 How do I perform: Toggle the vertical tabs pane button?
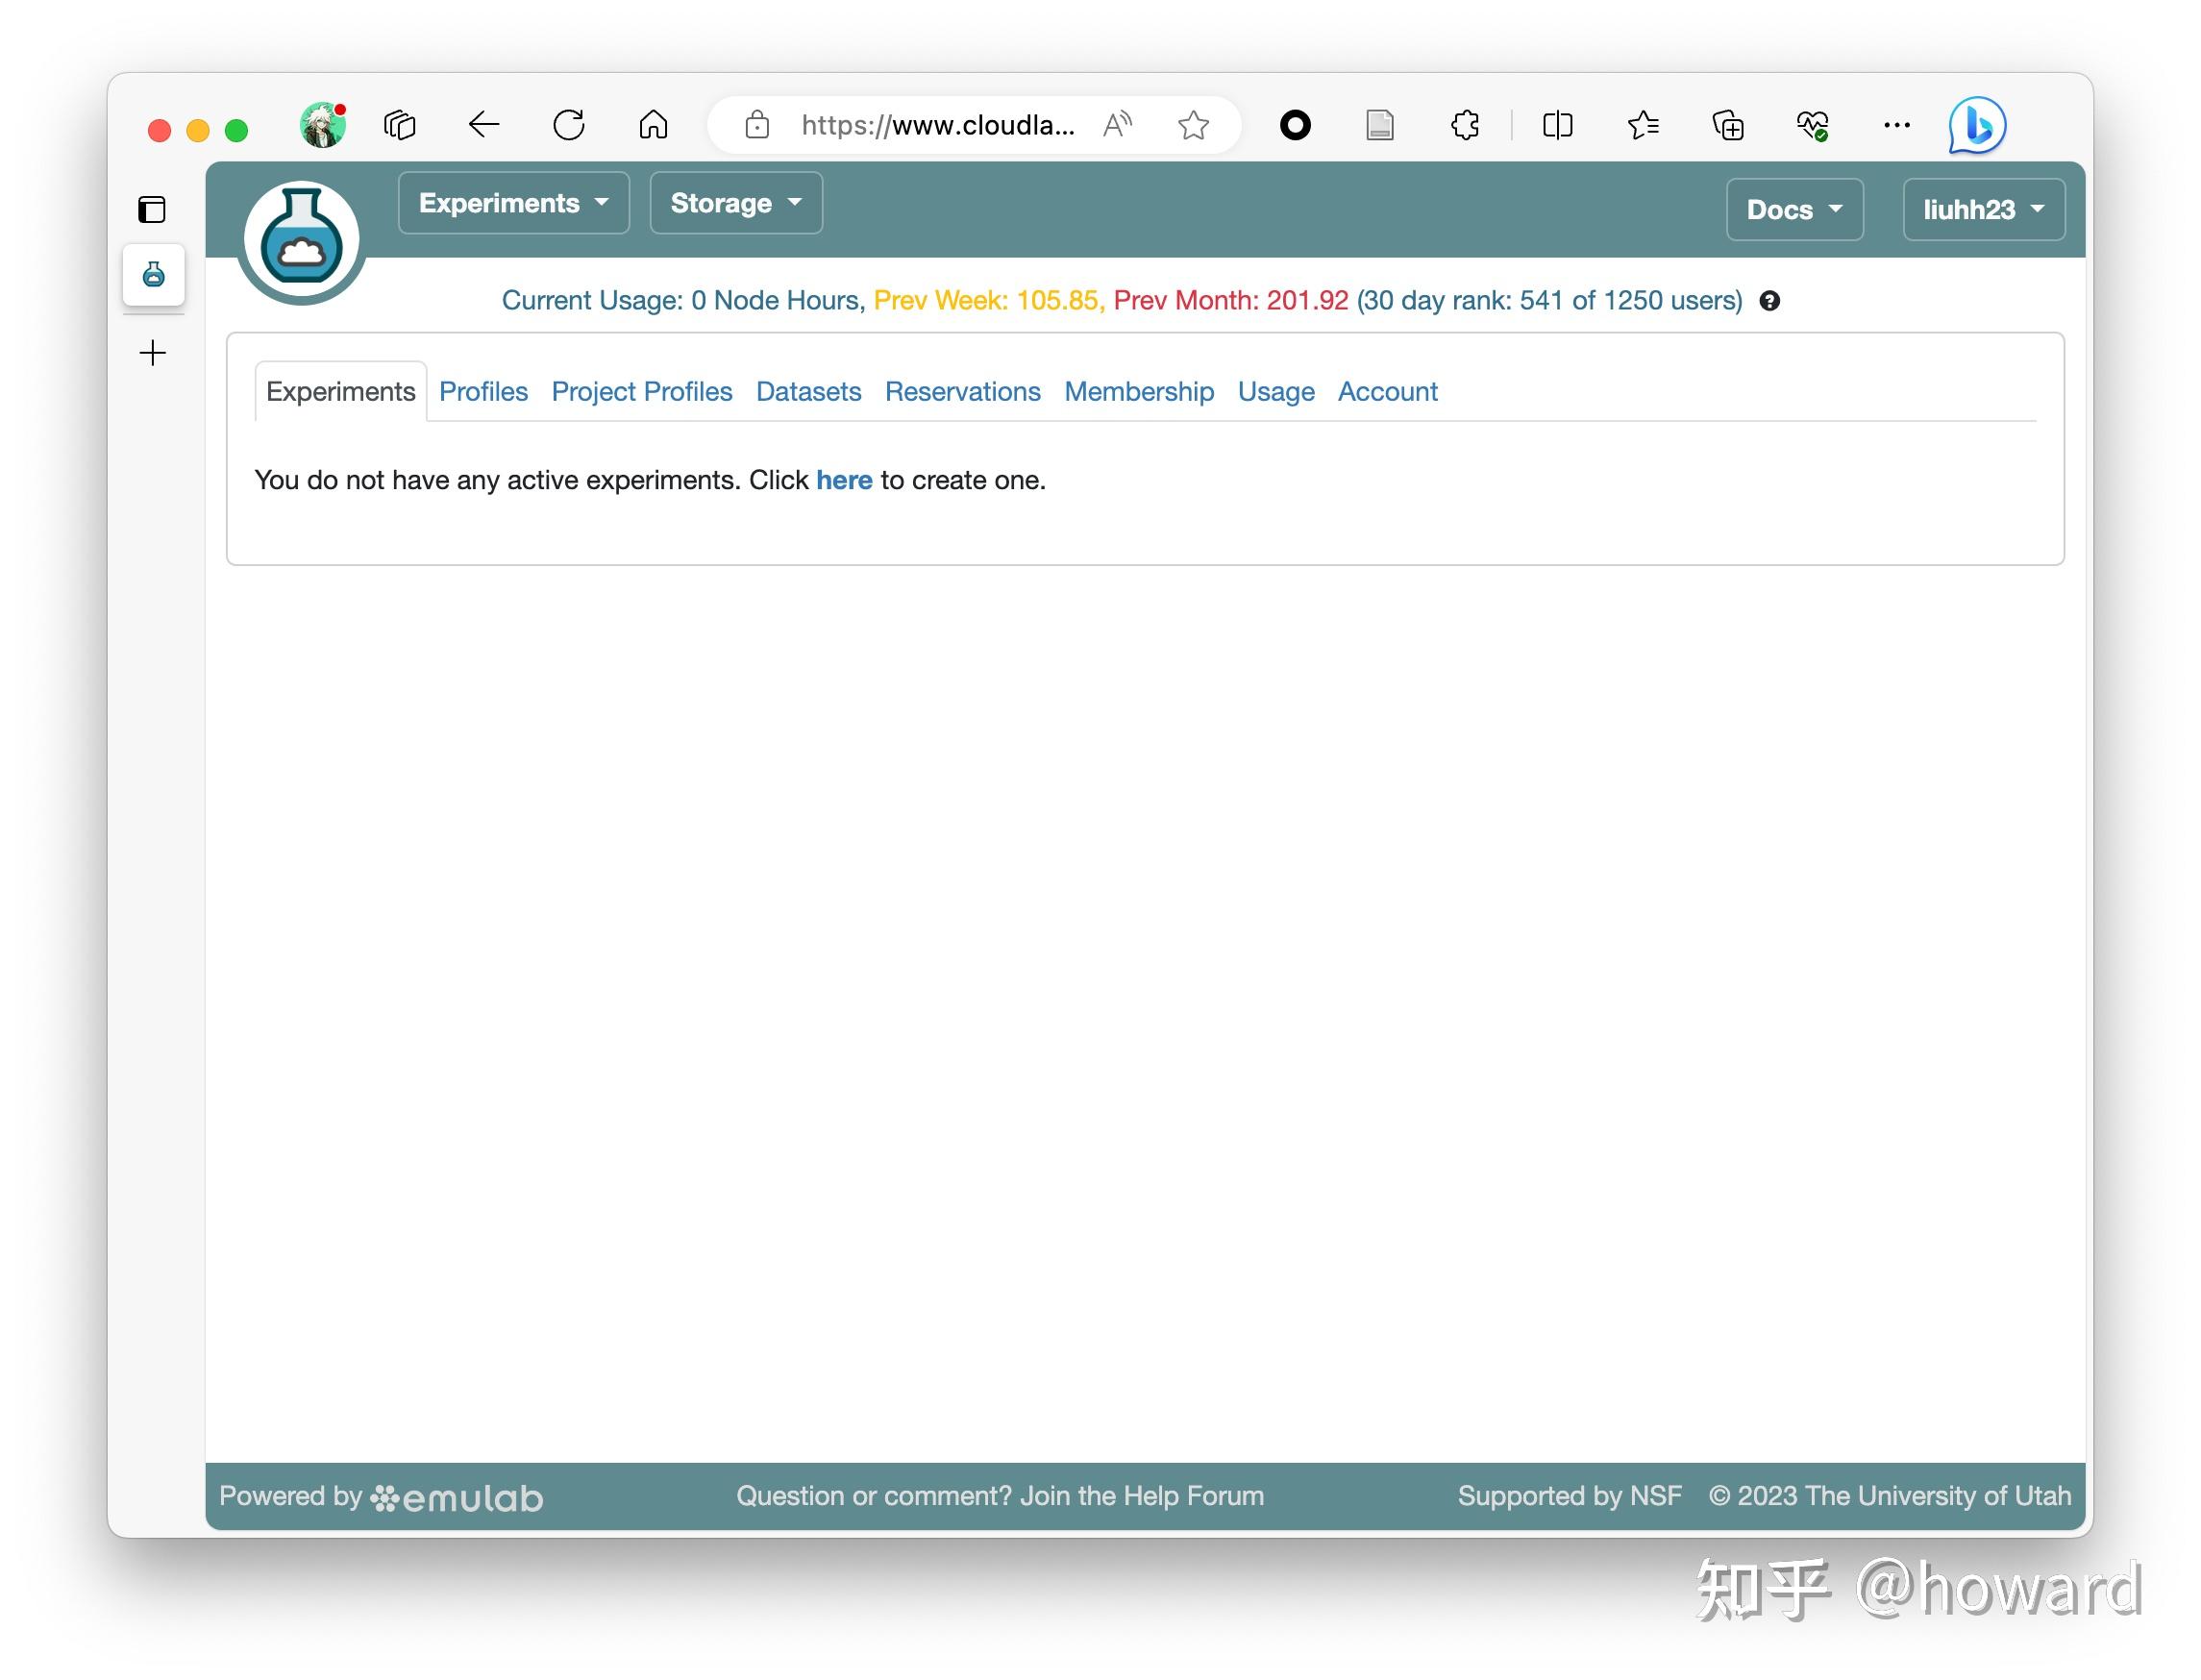click(x=152, y=210)
